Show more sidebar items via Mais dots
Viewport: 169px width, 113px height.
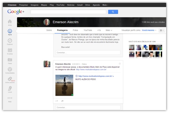click(10, 98)
